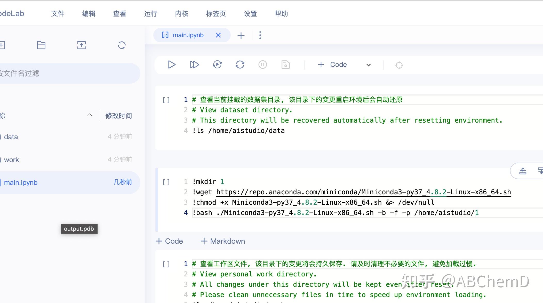Click the upload file icon in sidebar

point(82,45)
